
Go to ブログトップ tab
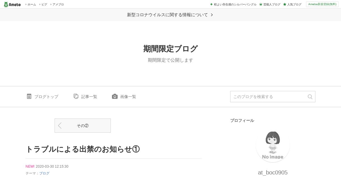click(46, 97)
